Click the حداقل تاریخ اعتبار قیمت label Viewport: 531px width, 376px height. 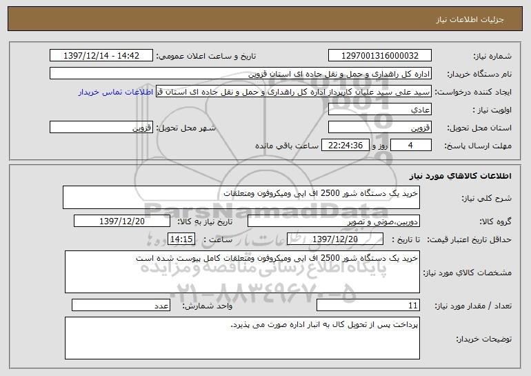(x=470, y=240)
